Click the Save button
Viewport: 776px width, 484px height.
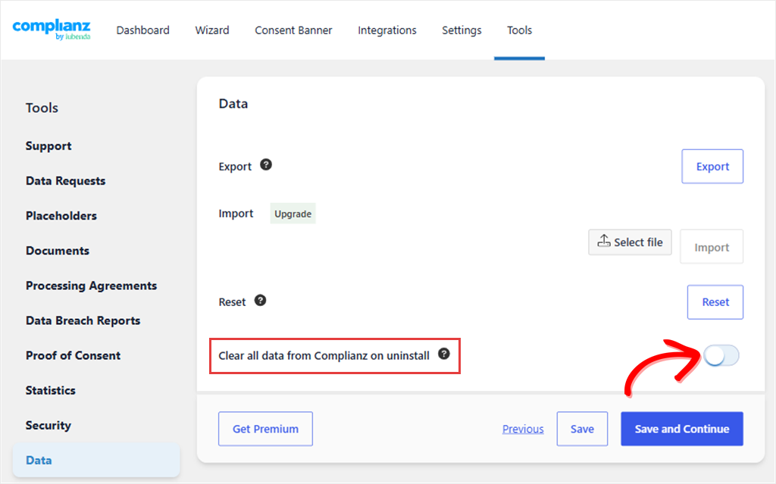pos(582,429)
